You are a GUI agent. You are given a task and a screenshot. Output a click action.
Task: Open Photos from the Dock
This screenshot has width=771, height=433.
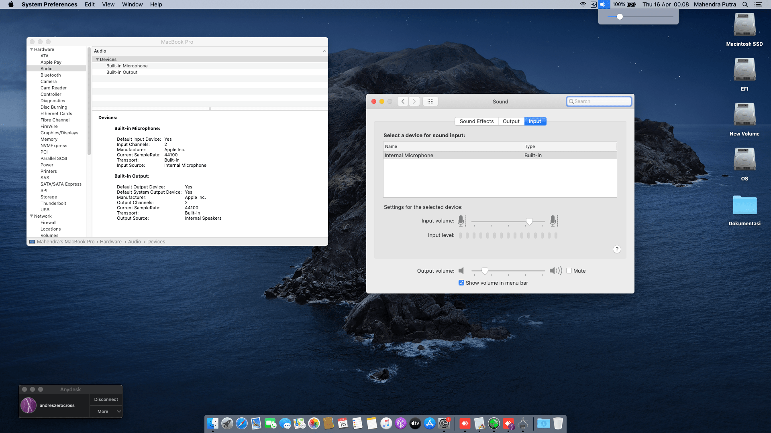314,423
